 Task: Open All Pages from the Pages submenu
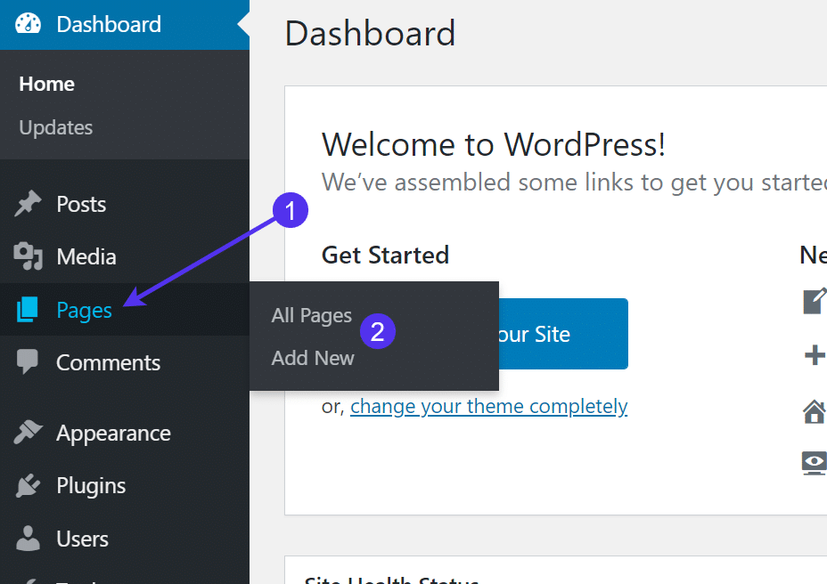pos(311,315)
